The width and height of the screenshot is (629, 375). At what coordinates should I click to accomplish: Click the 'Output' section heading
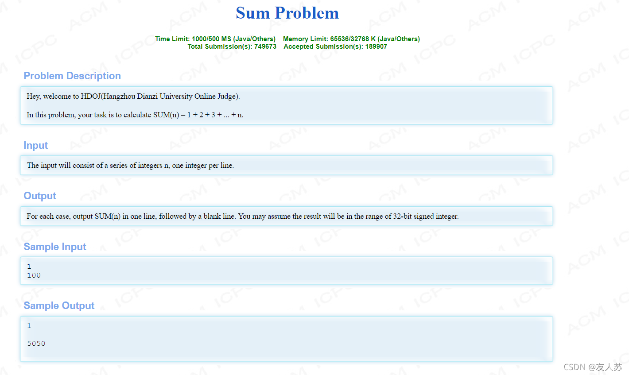coord(40,196)
